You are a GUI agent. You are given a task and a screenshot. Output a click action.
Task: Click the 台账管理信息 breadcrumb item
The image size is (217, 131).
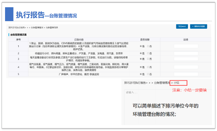(52, 28)
